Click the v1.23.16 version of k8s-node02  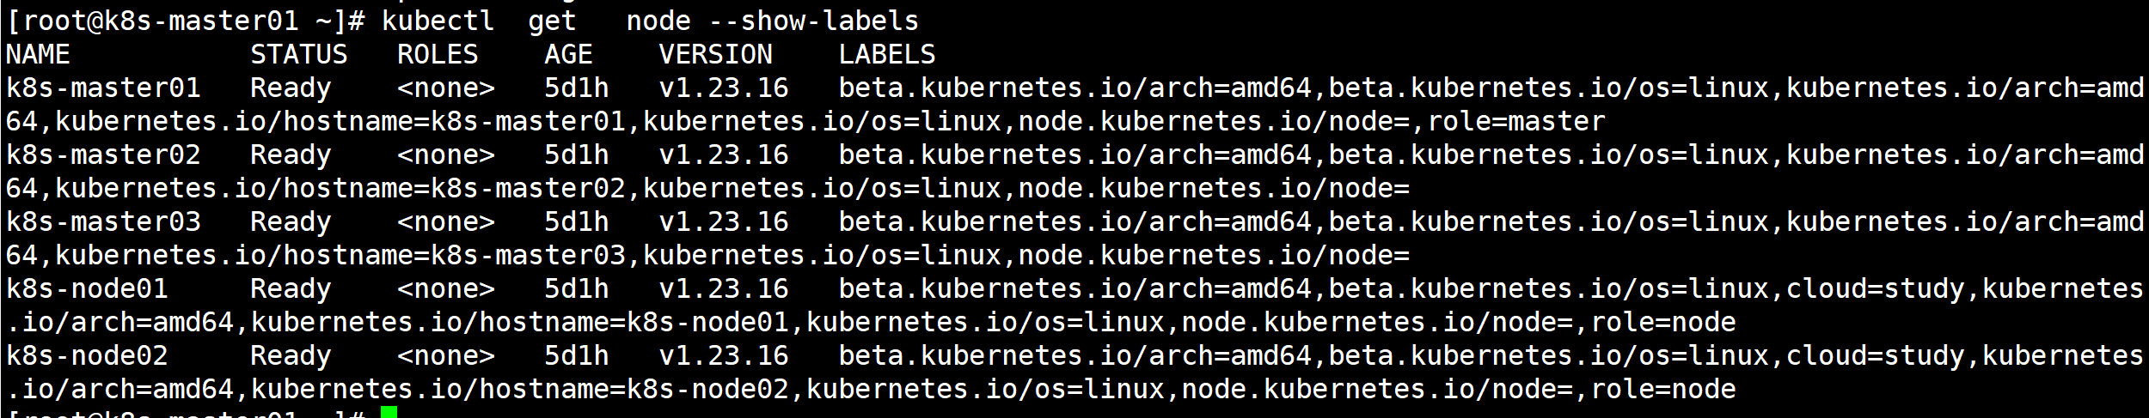(x=723, y=356)
